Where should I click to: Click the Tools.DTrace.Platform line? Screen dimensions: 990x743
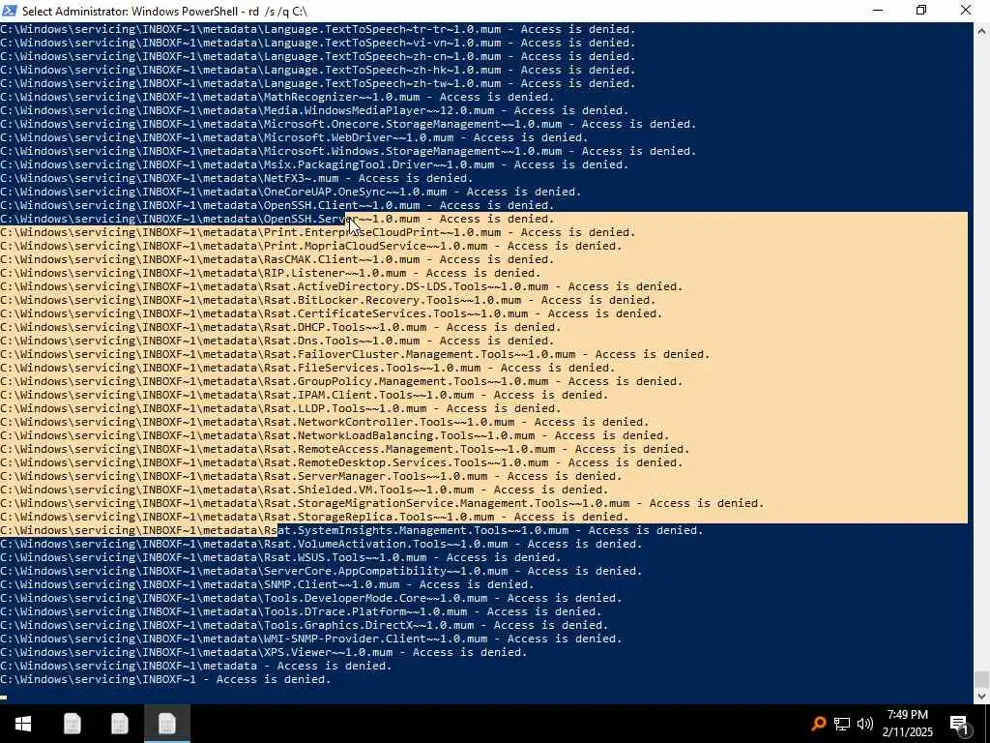pyautogui.click(x=301, y=611)
